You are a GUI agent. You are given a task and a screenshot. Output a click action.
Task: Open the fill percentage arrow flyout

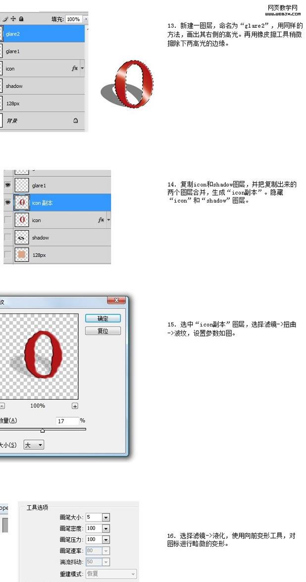tap(86, 19)
